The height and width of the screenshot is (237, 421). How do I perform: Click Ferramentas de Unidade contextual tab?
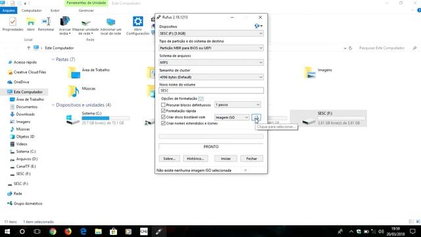tap(86, 3)
